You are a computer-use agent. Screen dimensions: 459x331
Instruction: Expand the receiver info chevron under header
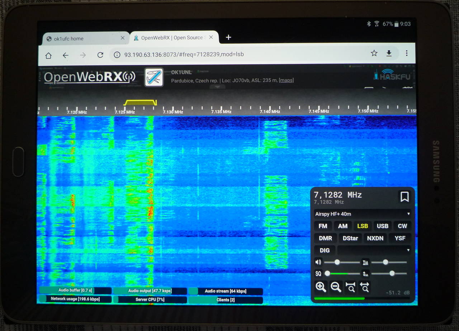coord(216,87)
